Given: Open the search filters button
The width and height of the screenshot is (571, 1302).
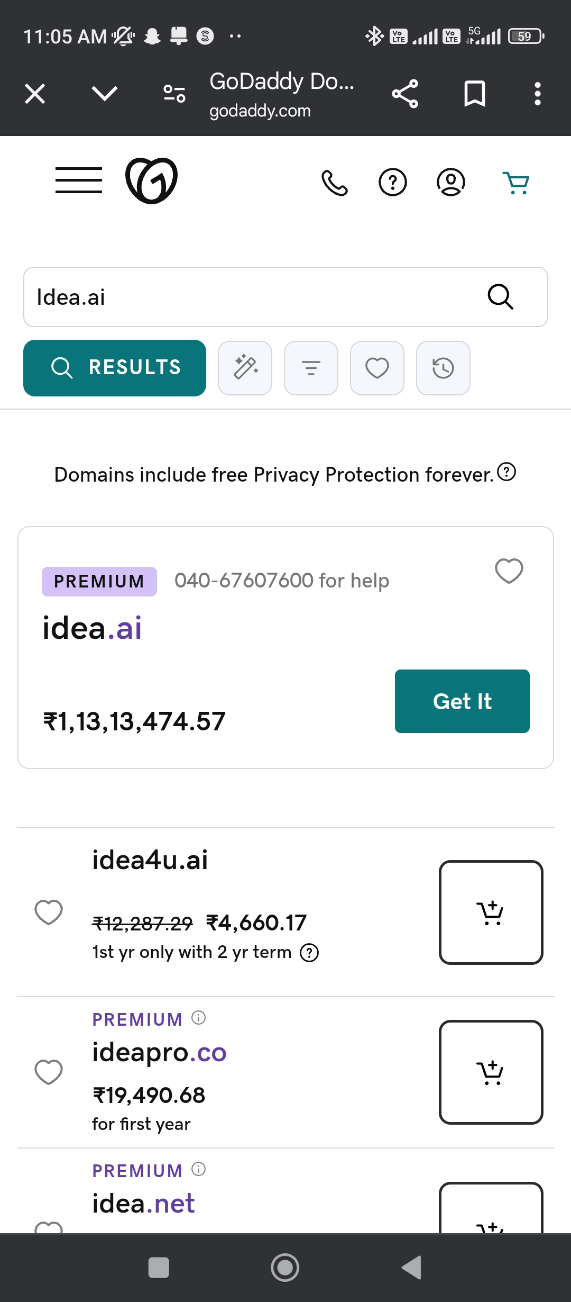Looking at the screenshot, I should [x=311, y=368].
